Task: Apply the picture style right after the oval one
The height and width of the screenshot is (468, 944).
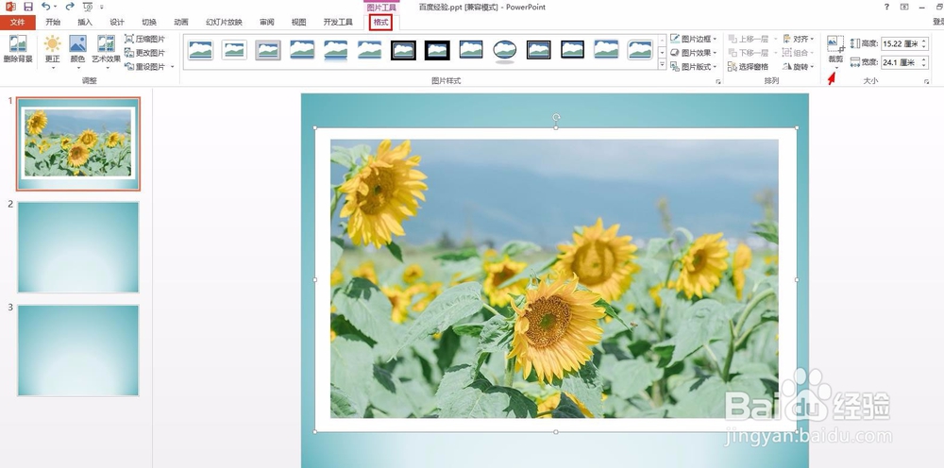Action: [x=538, y=50]
